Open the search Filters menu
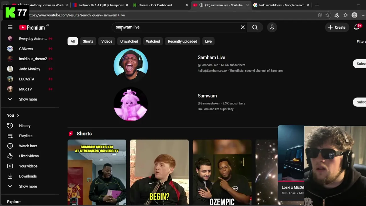366x206 pixels. tap(361, 41)
